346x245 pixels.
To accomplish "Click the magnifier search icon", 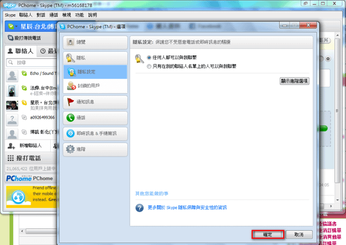I will [10, 63].
